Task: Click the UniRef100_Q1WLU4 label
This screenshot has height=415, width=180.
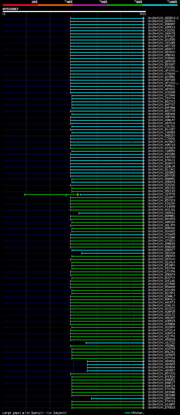Action: (x=161, y=166)
